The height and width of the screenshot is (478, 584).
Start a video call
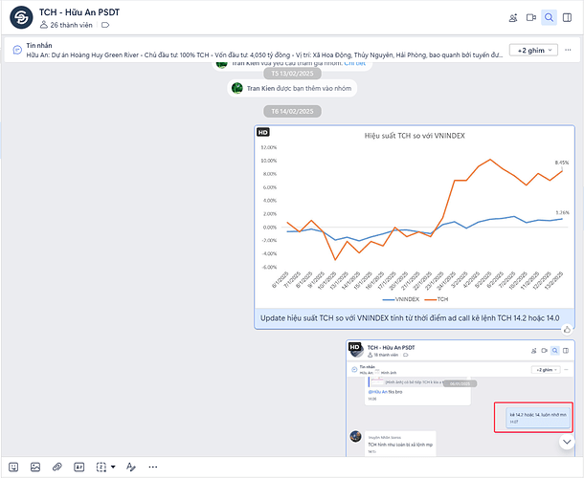(529, 17)
